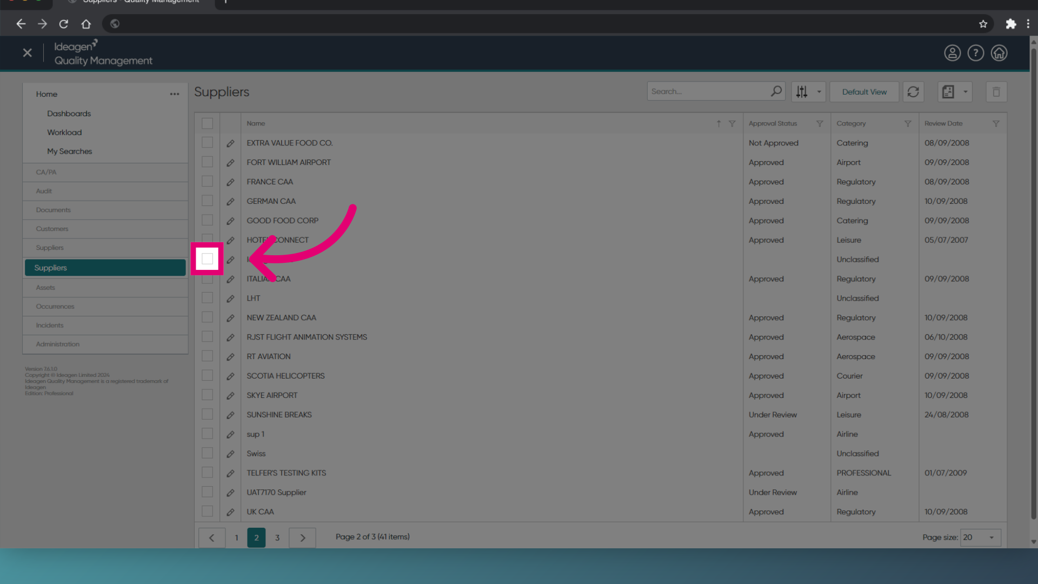Tick the NEW ZEALAND CAA row checkbox
Screen dimensions: 1038x584
point(207,317)
